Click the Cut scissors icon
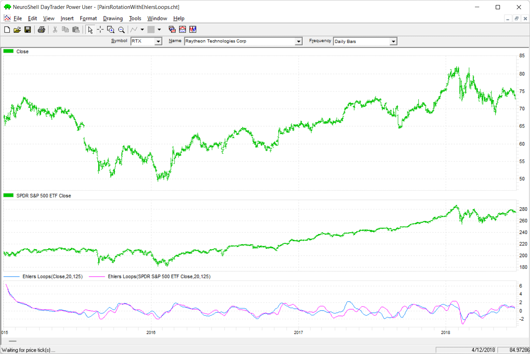This screenshot has height=354, width=530. (x=55, y=30)
